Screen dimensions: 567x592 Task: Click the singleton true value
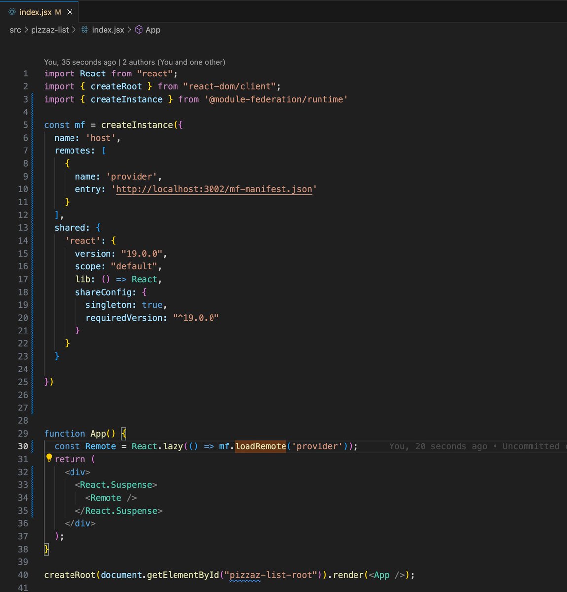(152, 305)
